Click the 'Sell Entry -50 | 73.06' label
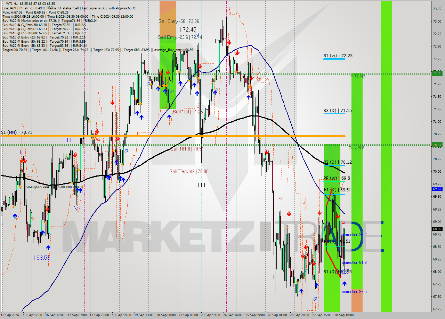The height and width of the screenshot is (319, 445). click(x=179, y=21)
